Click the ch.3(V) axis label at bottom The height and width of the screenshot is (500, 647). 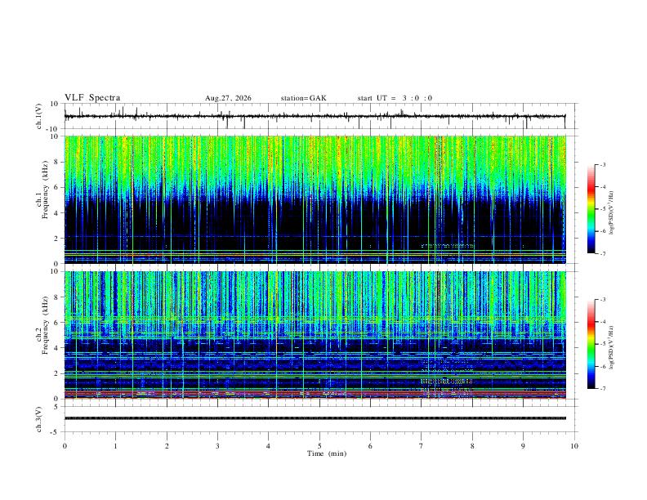point(39,419)
